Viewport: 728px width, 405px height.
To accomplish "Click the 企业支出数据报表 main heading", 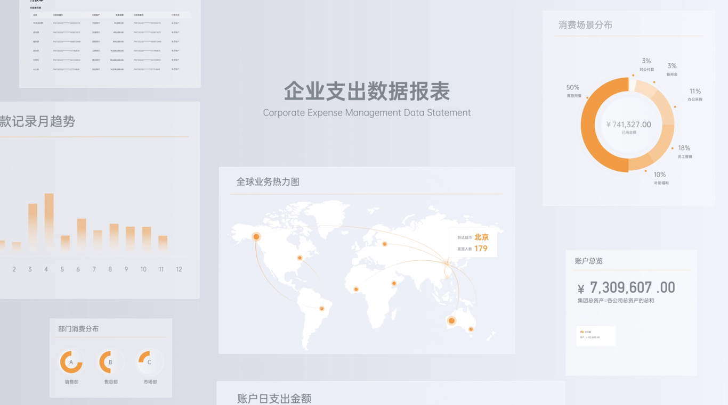I will 367,91.
